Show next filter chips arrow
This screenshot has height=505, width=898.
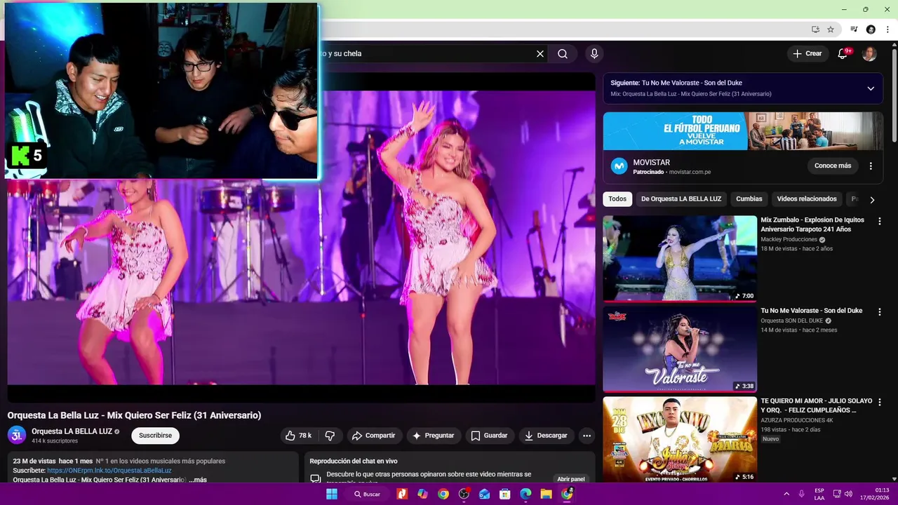[x=872, y=199]
